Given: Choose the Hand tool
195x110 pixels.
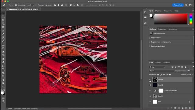Looking at the screenshot, I should pyautogui.click(x=3, y=80).
